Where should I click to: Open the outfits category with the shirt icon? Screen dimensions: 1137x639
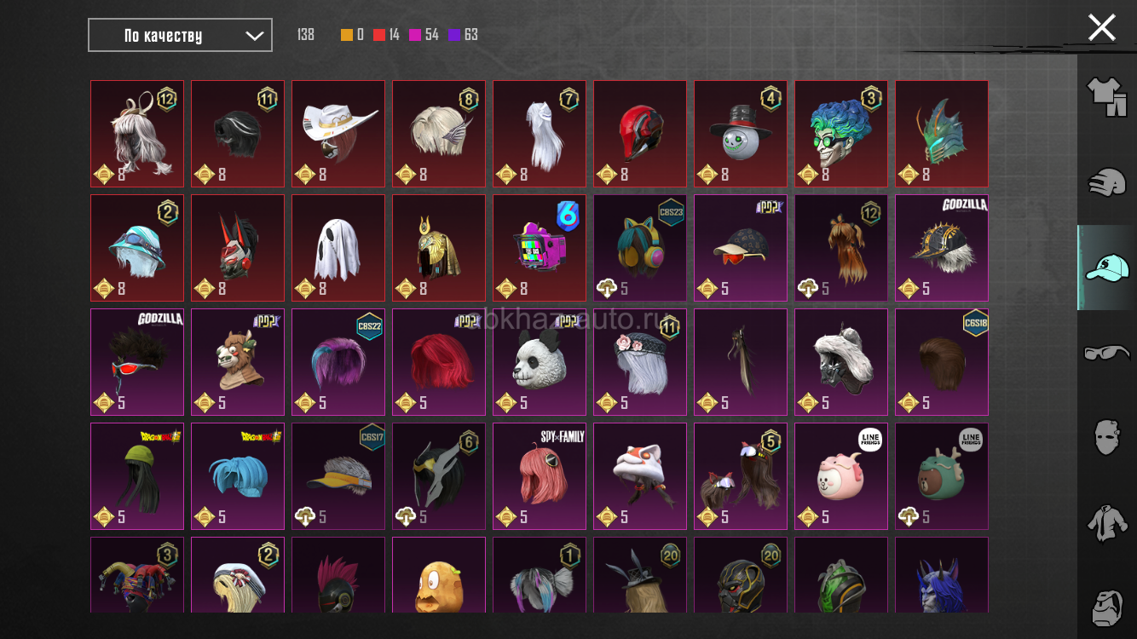click(x=1106, y=96)
